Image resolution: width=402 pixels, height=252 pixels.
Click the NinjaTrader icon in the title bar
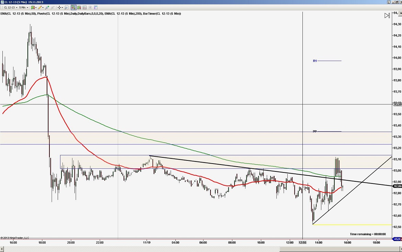click(x=2, y=2)
